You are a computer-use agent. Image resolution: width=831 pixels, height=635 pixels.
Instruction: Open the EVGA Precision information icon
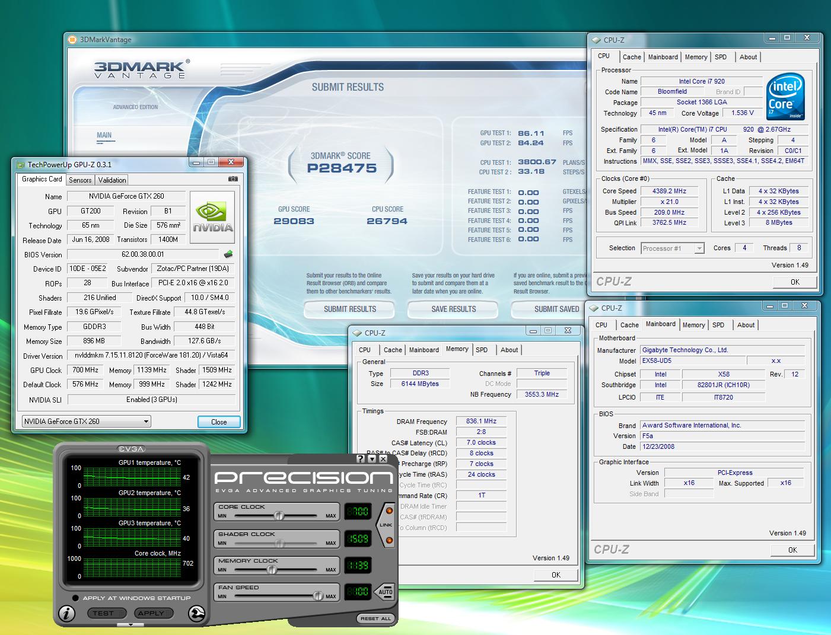click(66, 613)
